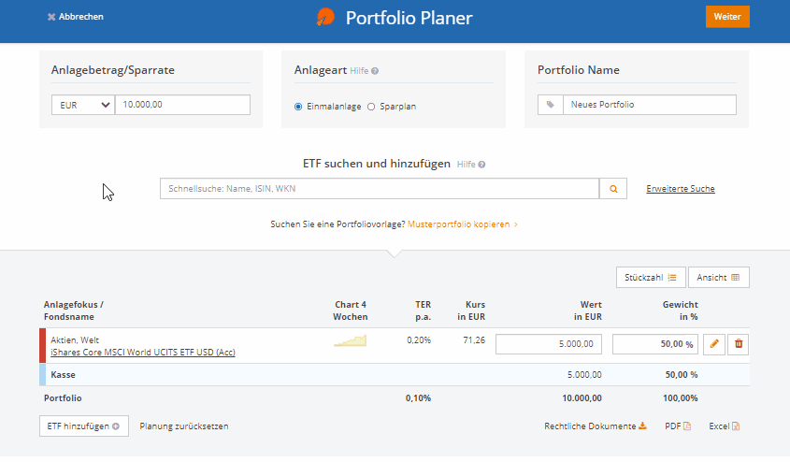The height and width of the screenshot is (462, 790).
Task: Click the orange search magnifier icon
Action: [x=613, y=189]
